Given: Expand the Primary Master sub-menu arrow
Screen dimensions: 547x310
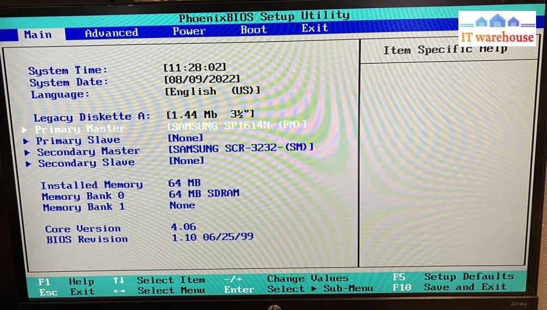Looking at the screenshot, I should (x=25, y=130).
